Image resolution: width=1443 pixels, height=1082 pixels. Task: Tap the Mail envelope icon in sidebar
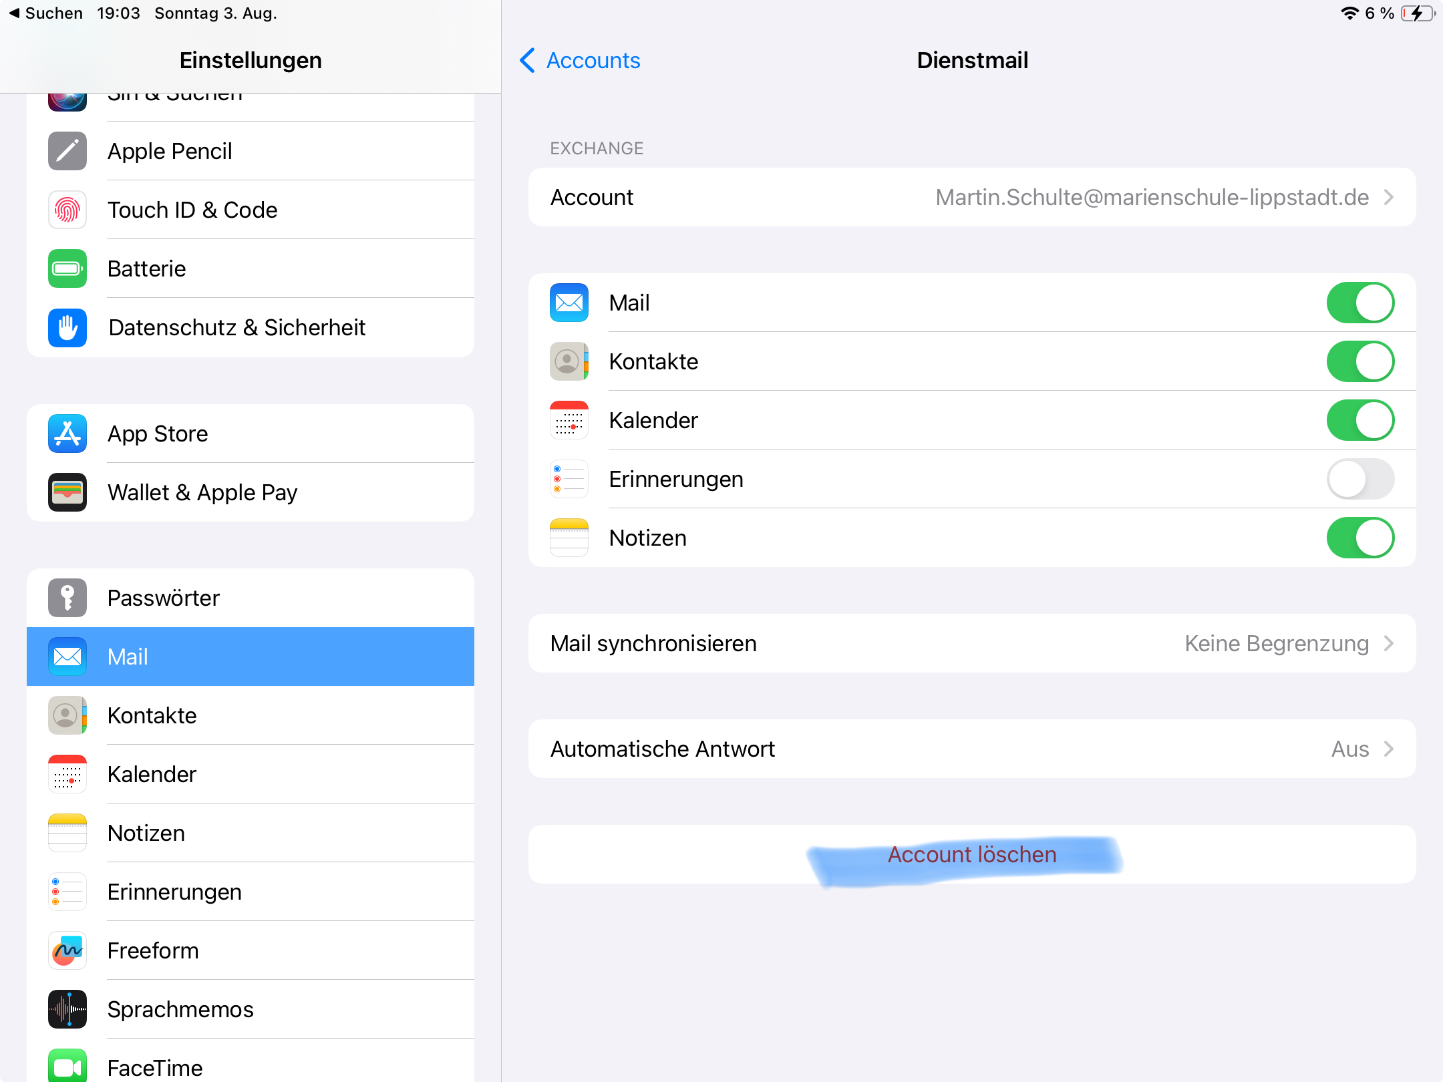tap(67, 657)
